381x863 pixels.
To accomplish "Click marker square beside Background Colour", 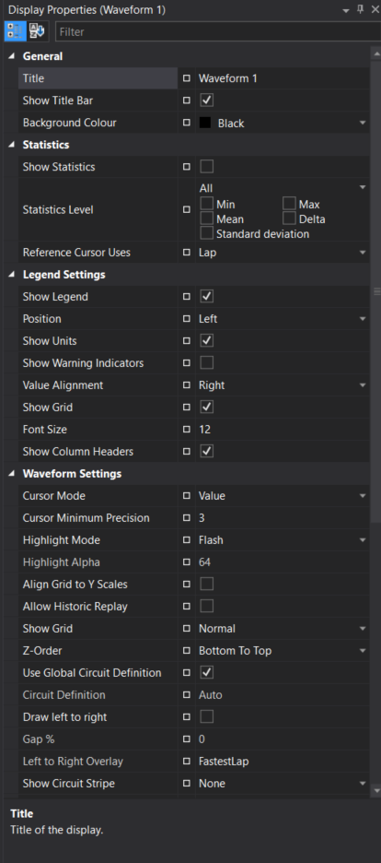I will coord(187,123).
